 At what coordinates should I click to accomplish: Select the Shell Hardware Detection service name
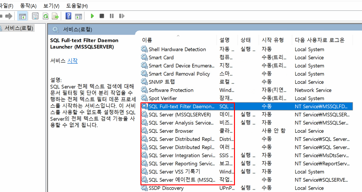(177, 49)
